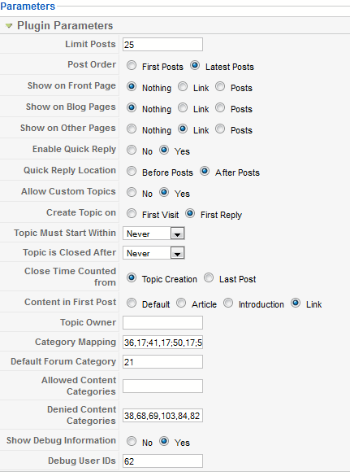Select Last Post for Close Time Counted from

point(209,277)
